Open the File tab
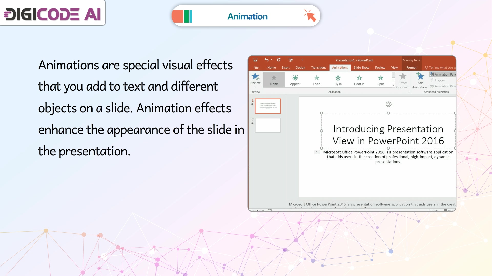The height and width of the screenshot is (276, 492). click(256, 68)
